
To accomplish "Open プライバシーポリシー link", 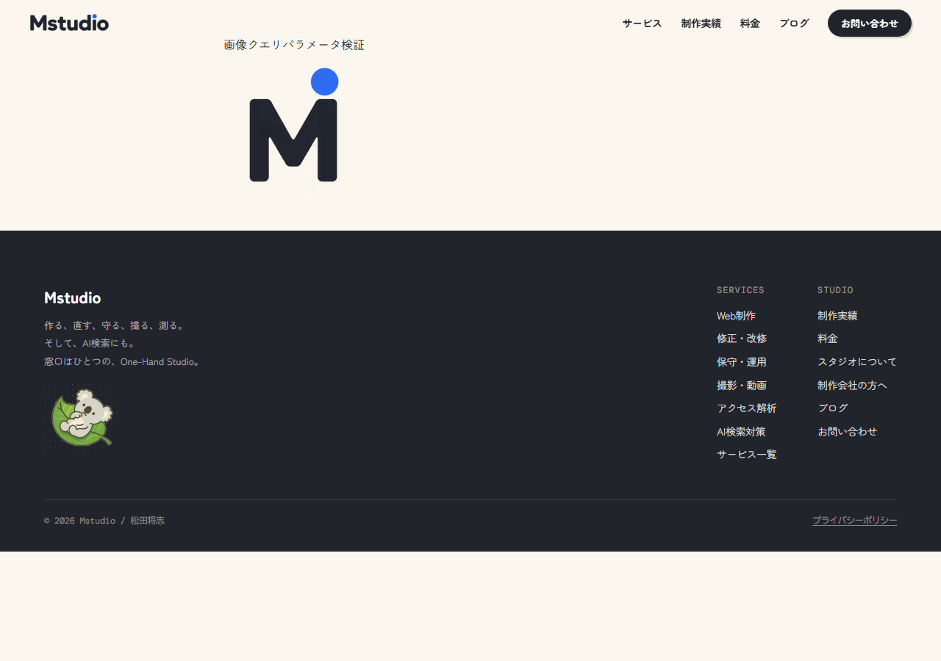I will click(x=854, y=521).
